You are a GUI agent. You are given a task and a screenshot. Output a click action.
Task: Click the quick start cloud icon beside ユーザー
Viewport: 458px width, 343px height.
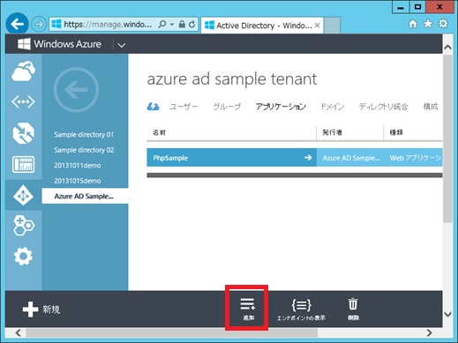[x=153, y=107]
